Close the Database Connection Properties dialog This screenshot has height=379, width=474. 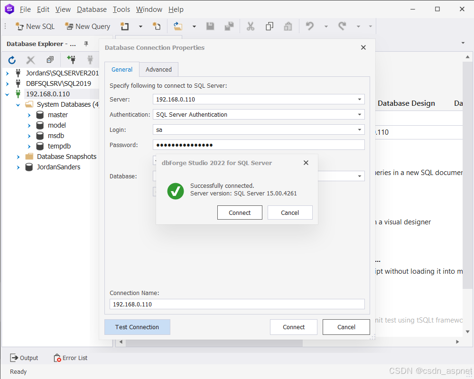tap(363, 47)
